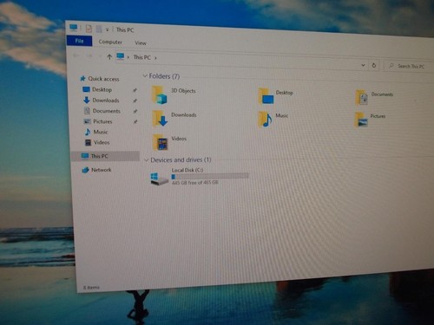Open the Desktop folder icon in Folders
This screenshot has height=325, width=434.
(x=266, y=96)
